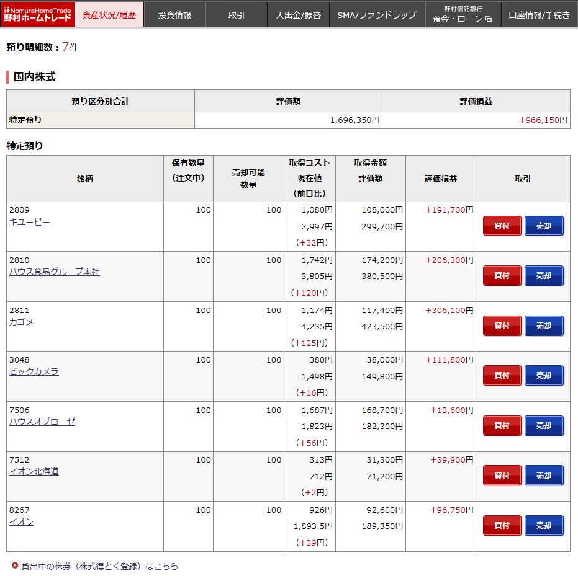This screenshot has width=578, height=576.
Task: Click the Nomura Home Trade logo
Action: (x=37, y=14)
